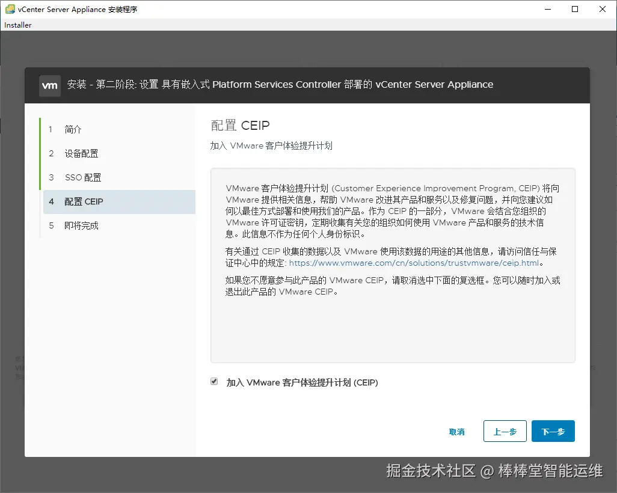Maximize the installer window

click(574, 9)
